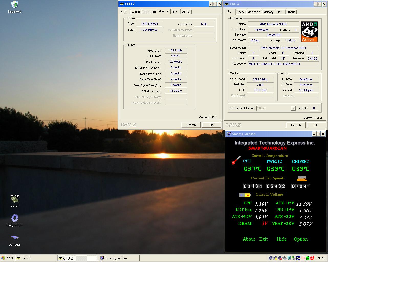Select the Mainboard tab in the left CPU-Z window
Viewport: 403px width, 302px height.
[x=149, y=12]
